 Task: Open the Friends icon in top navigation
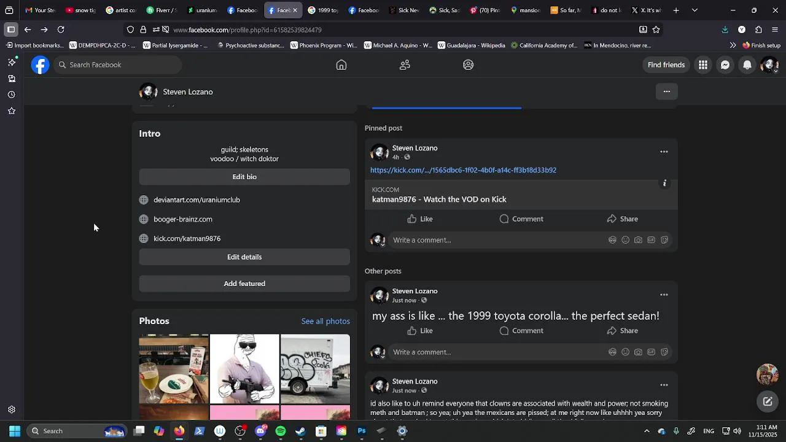(405, 65)
